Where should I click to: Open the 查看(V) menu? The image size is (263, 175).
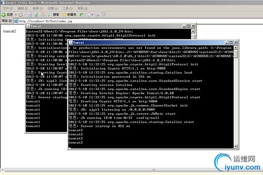38,9
